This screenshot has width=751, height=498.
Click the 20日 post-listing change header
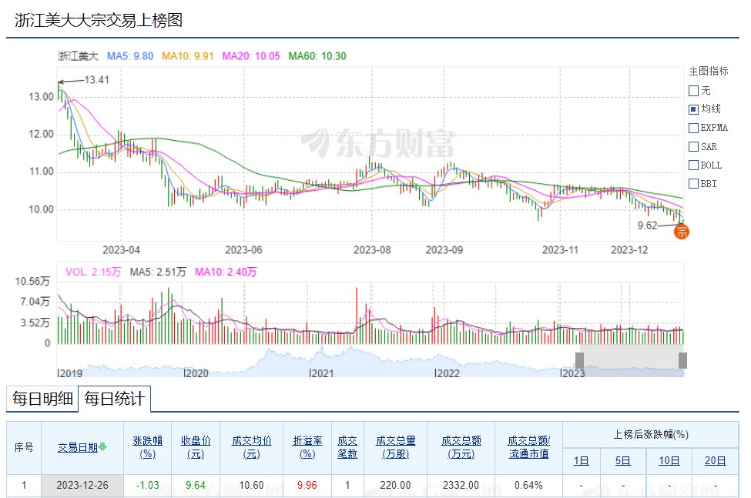(x=715, y=461)
